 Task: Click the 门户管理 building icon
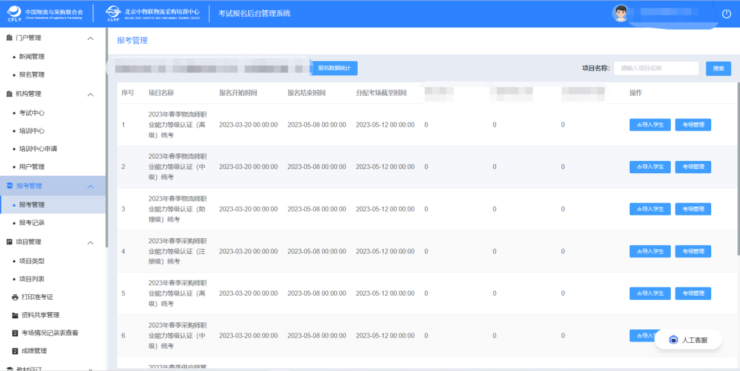10,38
